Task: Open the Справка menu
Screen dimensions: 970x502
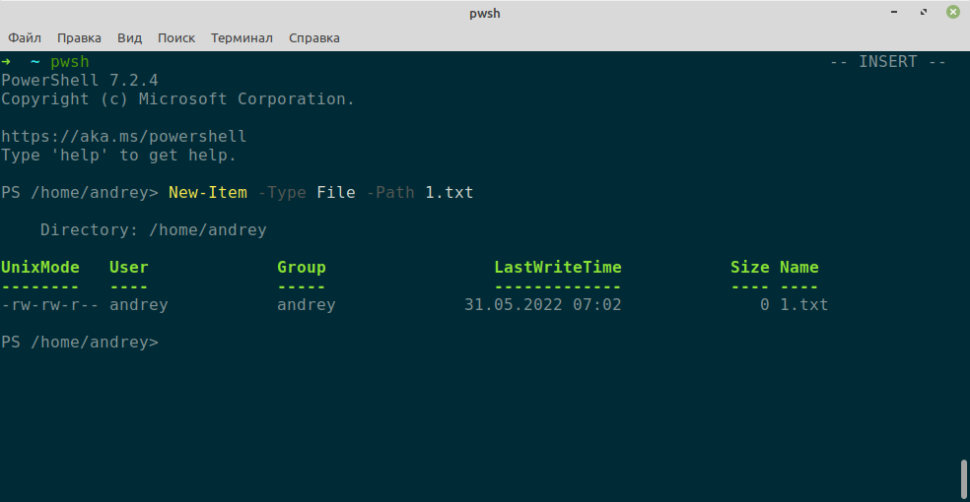Action: tap(314, 37)
